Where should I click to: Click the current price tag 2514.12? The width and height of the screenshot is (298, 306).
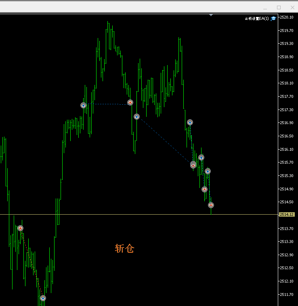point(287,215)
